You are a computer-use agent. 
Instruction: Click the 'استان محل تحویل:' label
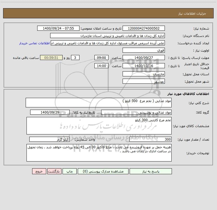pyautogui.click(x=196, y=74)
